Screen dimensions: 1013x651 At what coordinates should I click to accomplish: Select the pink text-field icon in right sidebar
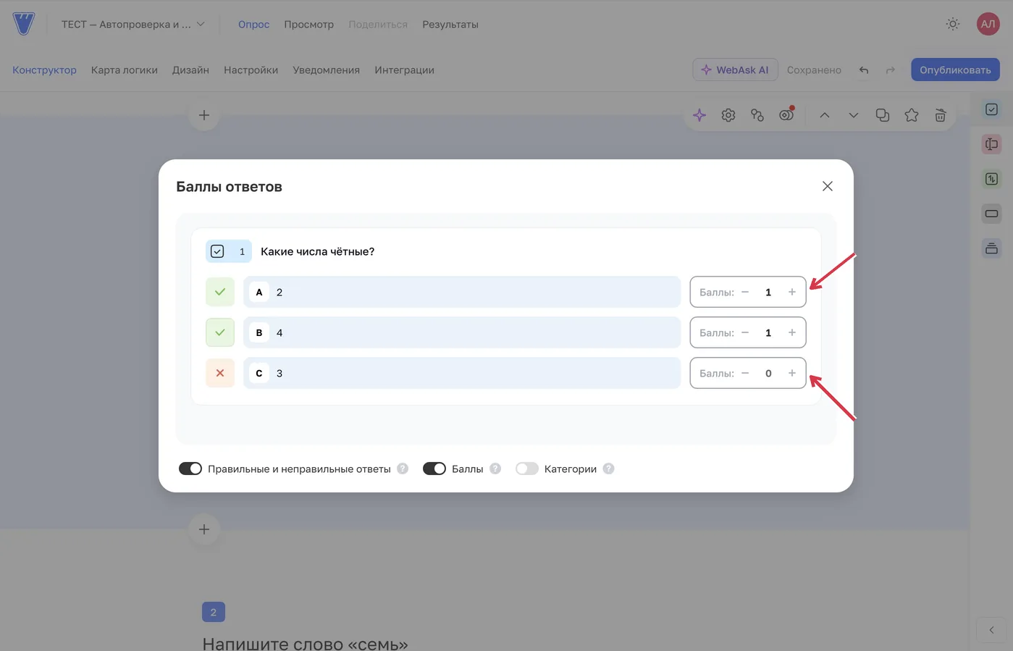click(x=992, y=144)
